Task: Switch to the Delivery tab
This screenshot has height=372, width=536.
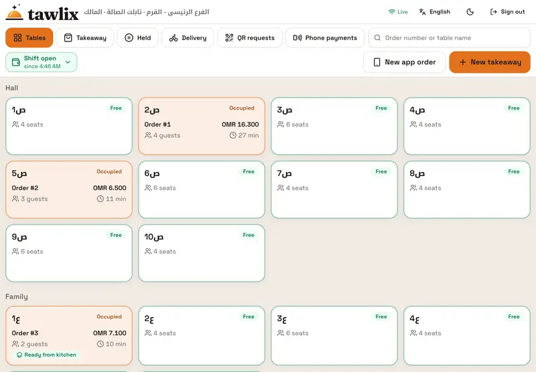Action: pyautogui.click(x=188, y=37)
